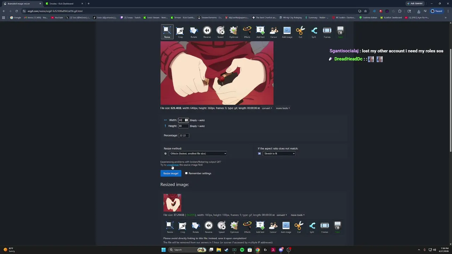Open the Censor tool in top toolbar
452x254 pixels.
click(274, 32)
